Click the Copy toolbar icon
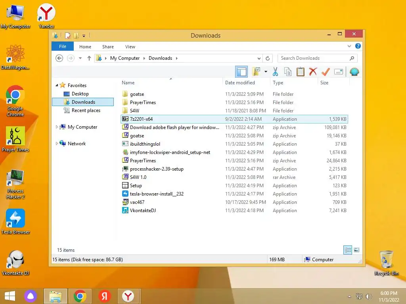Viewport: 406px width, 304px height. tap(288, 72)
